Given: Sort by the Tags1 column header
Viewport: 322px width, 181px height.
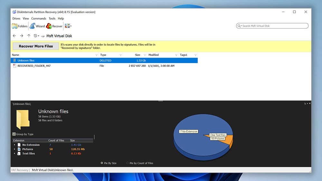Looking at the screenshot, I should [x=184, y=55].
